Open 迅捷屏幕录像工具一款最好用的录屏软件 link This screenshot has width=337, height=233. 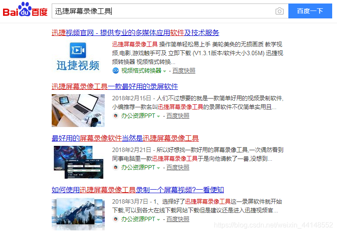[115, 87]
